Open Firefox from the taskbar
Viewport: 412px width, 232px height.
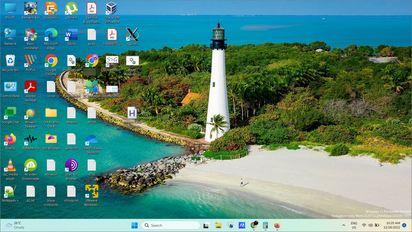point(277,225)
